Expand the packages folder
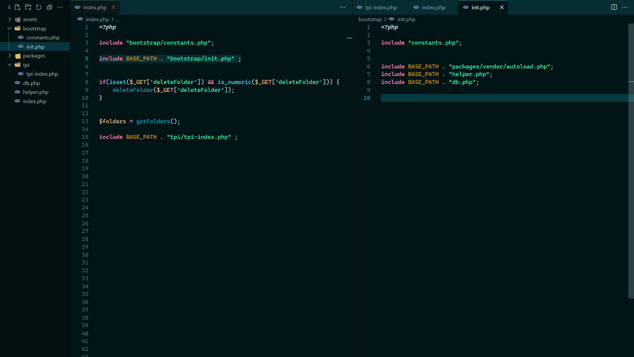Viewport: 634px width, 357px height. (x=10, y=56)
